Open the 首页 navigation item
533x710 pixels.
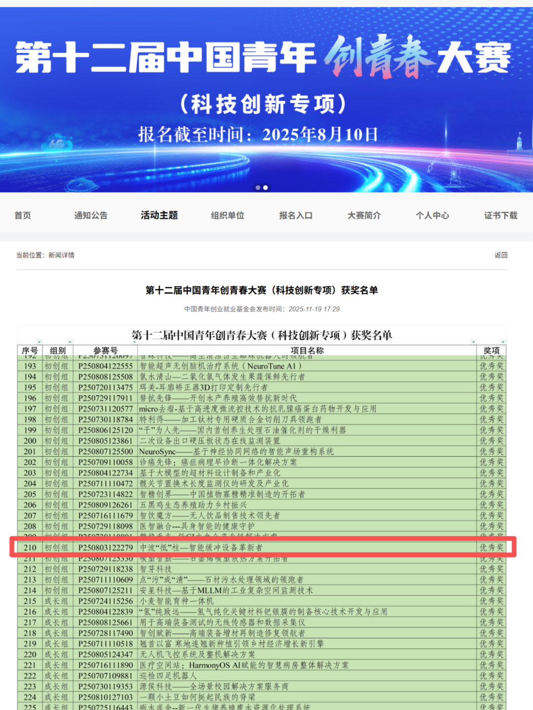23,215
